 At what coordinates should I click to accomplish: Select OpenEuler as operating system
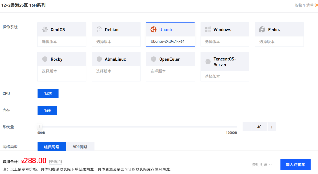tap(170, 59)
